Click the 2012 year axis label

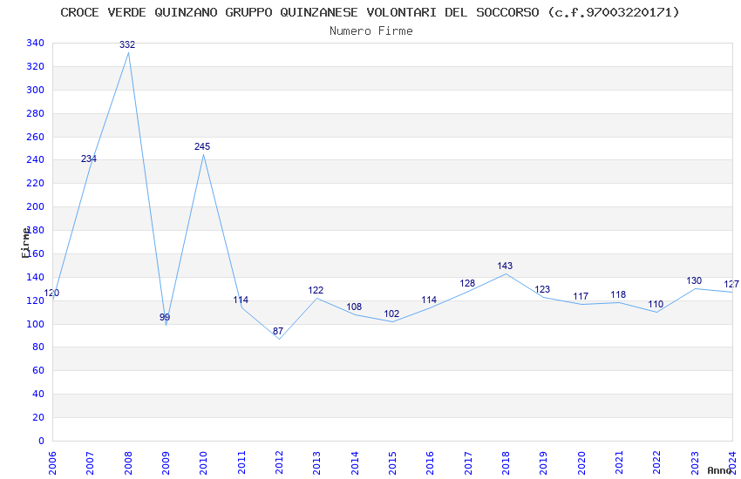click(279, 462)
